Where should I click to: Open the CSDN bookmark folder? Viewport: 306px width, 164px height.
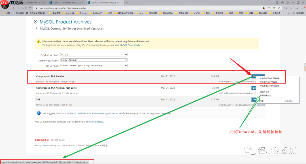pos(195,13)
